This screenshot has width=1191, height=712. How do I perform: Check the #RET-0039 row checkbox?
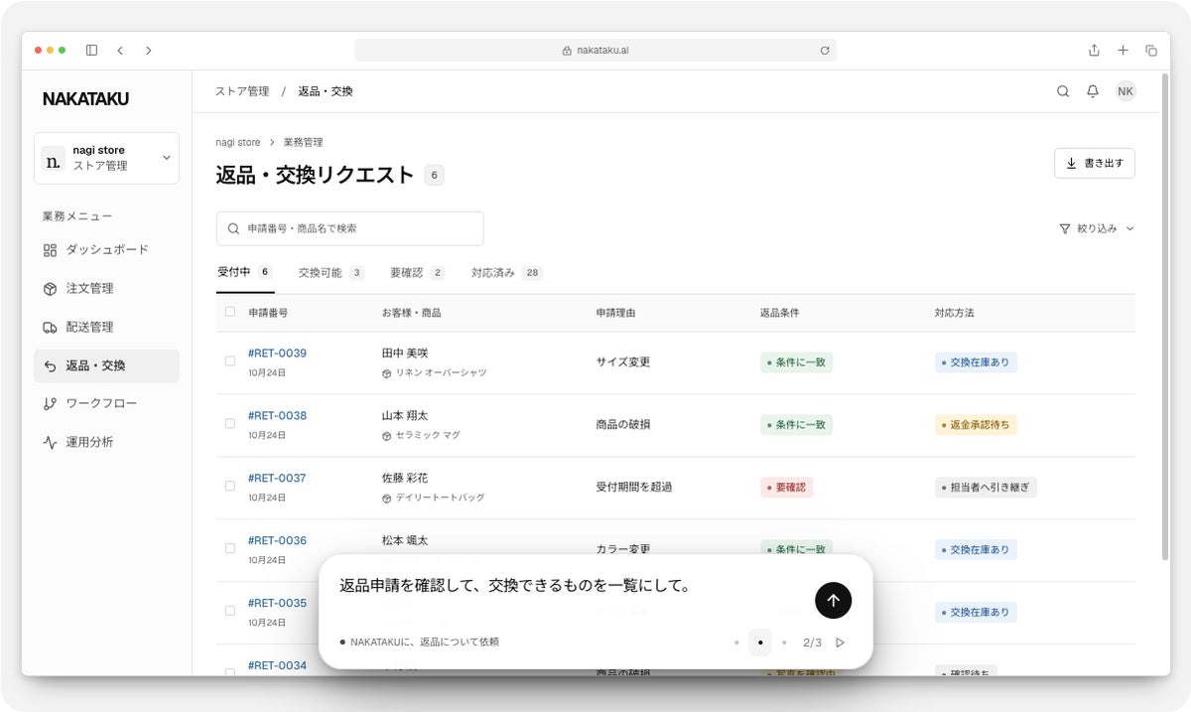coord(230,361)
